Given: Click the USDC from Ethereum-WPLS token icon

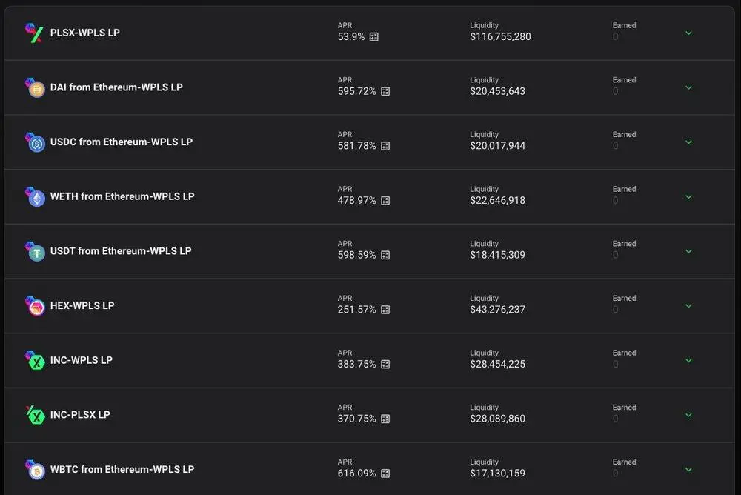Looking at the screenshot, I should pyautogui.click(x=35, y=142).
